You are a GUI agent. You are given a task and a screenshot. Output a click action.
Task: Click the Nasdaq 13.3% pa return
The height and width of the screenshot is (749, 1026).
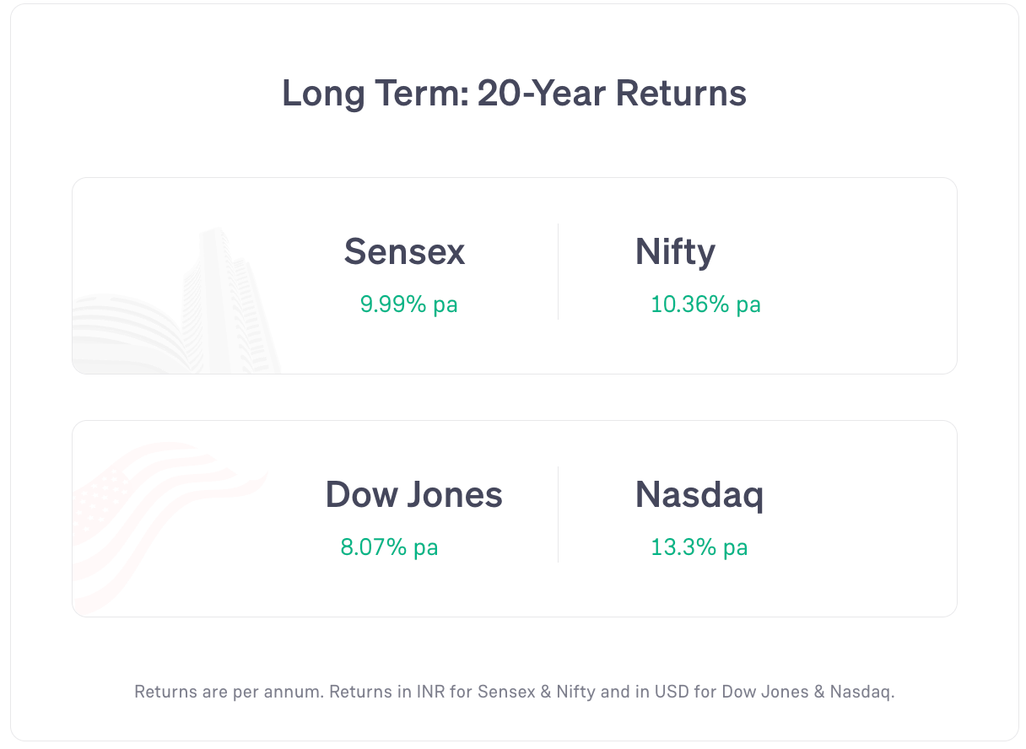pos(699,547)
